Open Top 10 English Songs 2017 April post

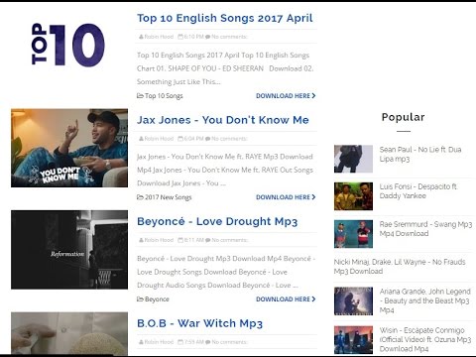pos(225,18)
